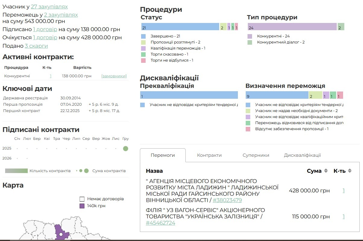Select the Дискваліфікації tab

click(x=302, y=155)
